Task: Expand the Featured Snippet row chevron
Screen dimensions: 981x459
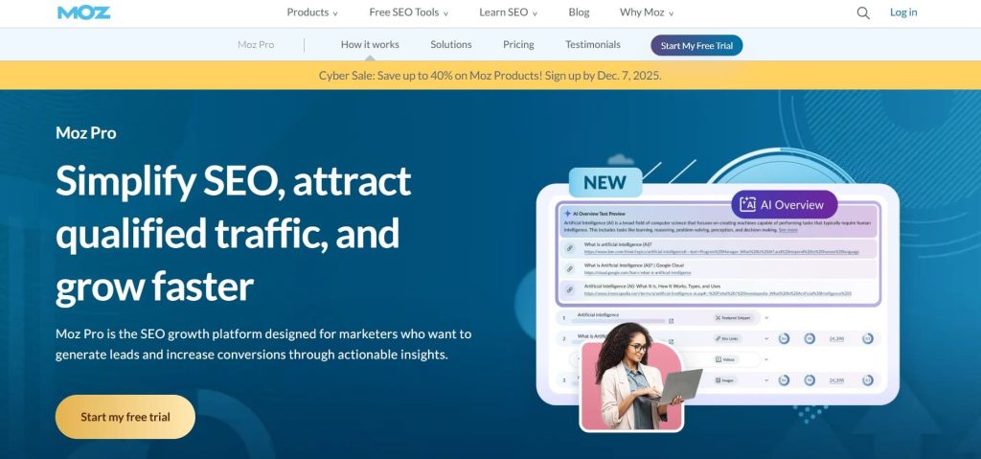Action: 766,317
